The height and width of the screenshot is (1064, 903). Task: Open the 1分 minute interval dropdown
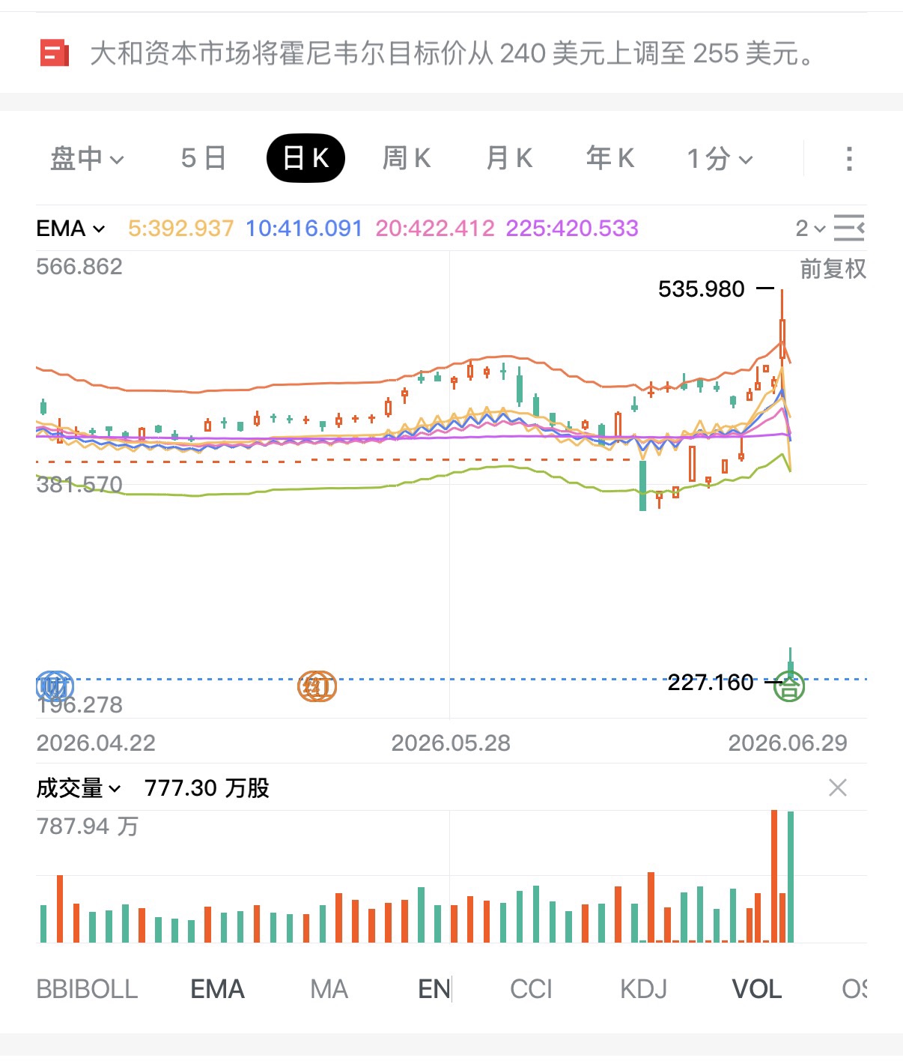coord(720,159)
